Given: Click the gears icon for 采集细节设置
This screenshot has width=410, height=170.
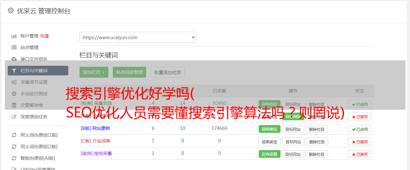Looking at the screenshot, I should (x=14, y=82).
